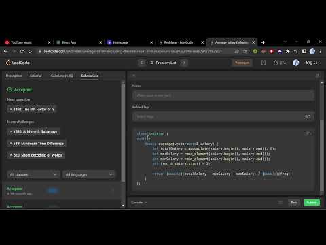This screenshot has width=326, height=245.
Task: Go back using the arrow above Notes
Action: [134, 76]
